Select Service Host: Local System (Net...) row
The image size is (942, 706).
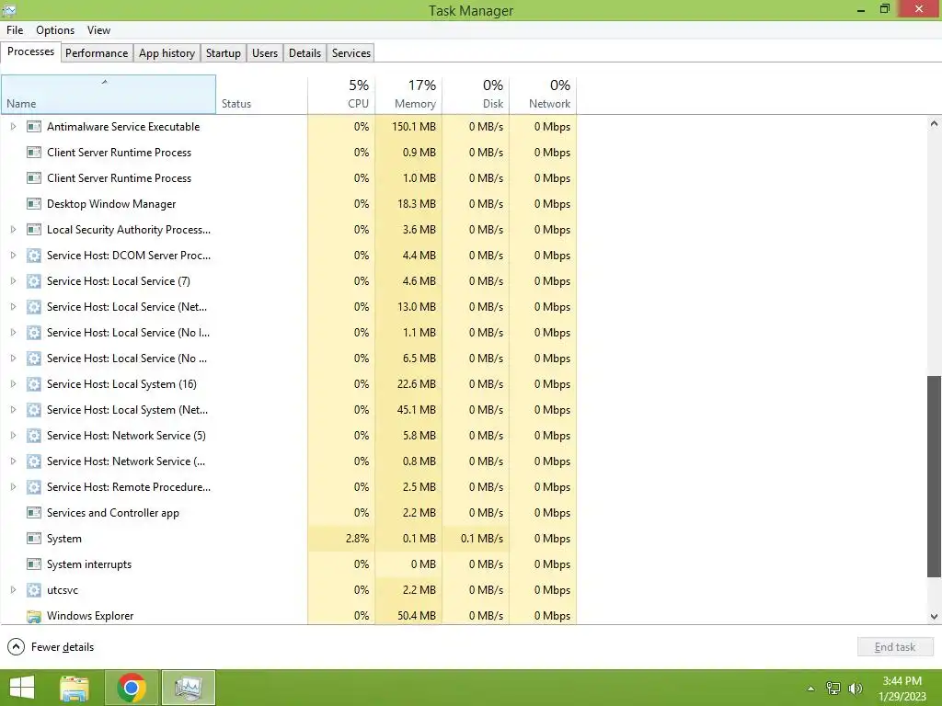288,410
